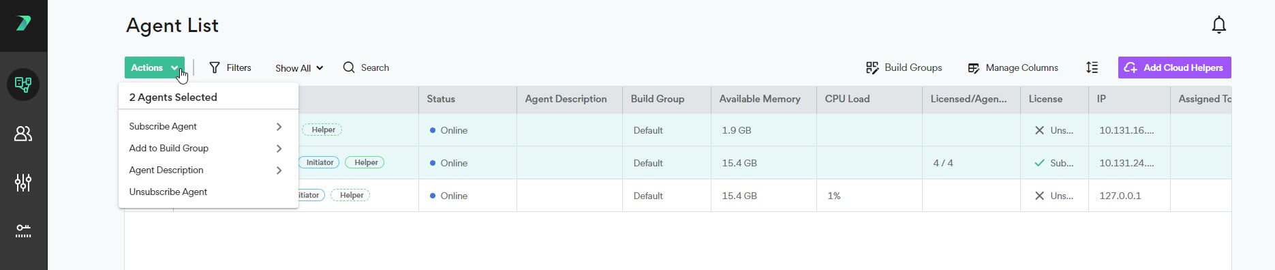
Task: Click the subscribed checkmark icon in 4 / 4 row
Action: pos(1039,163)
